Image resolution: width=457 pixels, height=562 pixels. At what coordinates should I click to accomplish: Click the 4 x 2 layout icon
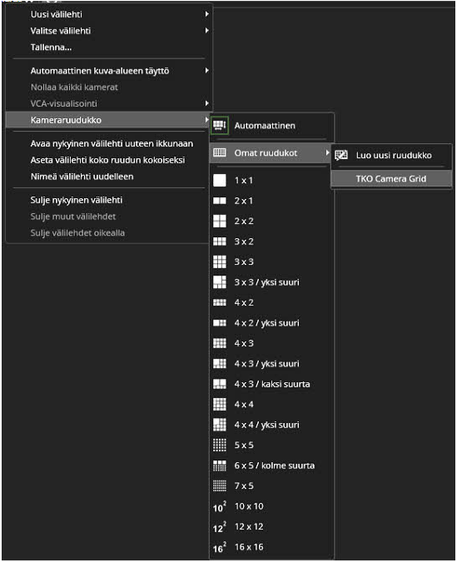point(220,302)
